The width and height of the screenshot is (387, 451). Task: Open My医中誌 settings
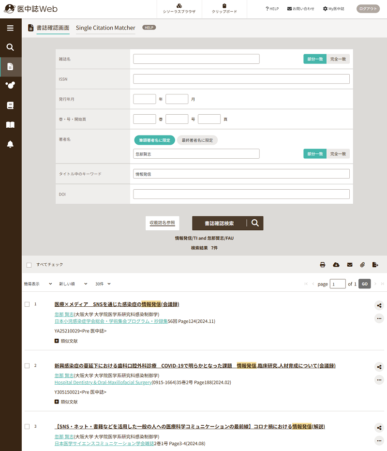point(333,9)
